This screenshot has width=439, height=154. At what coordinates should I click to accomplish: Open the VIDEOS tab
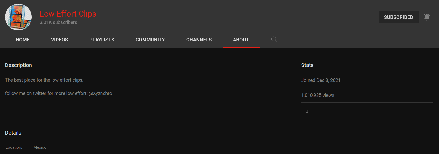(x=60, y=40)
